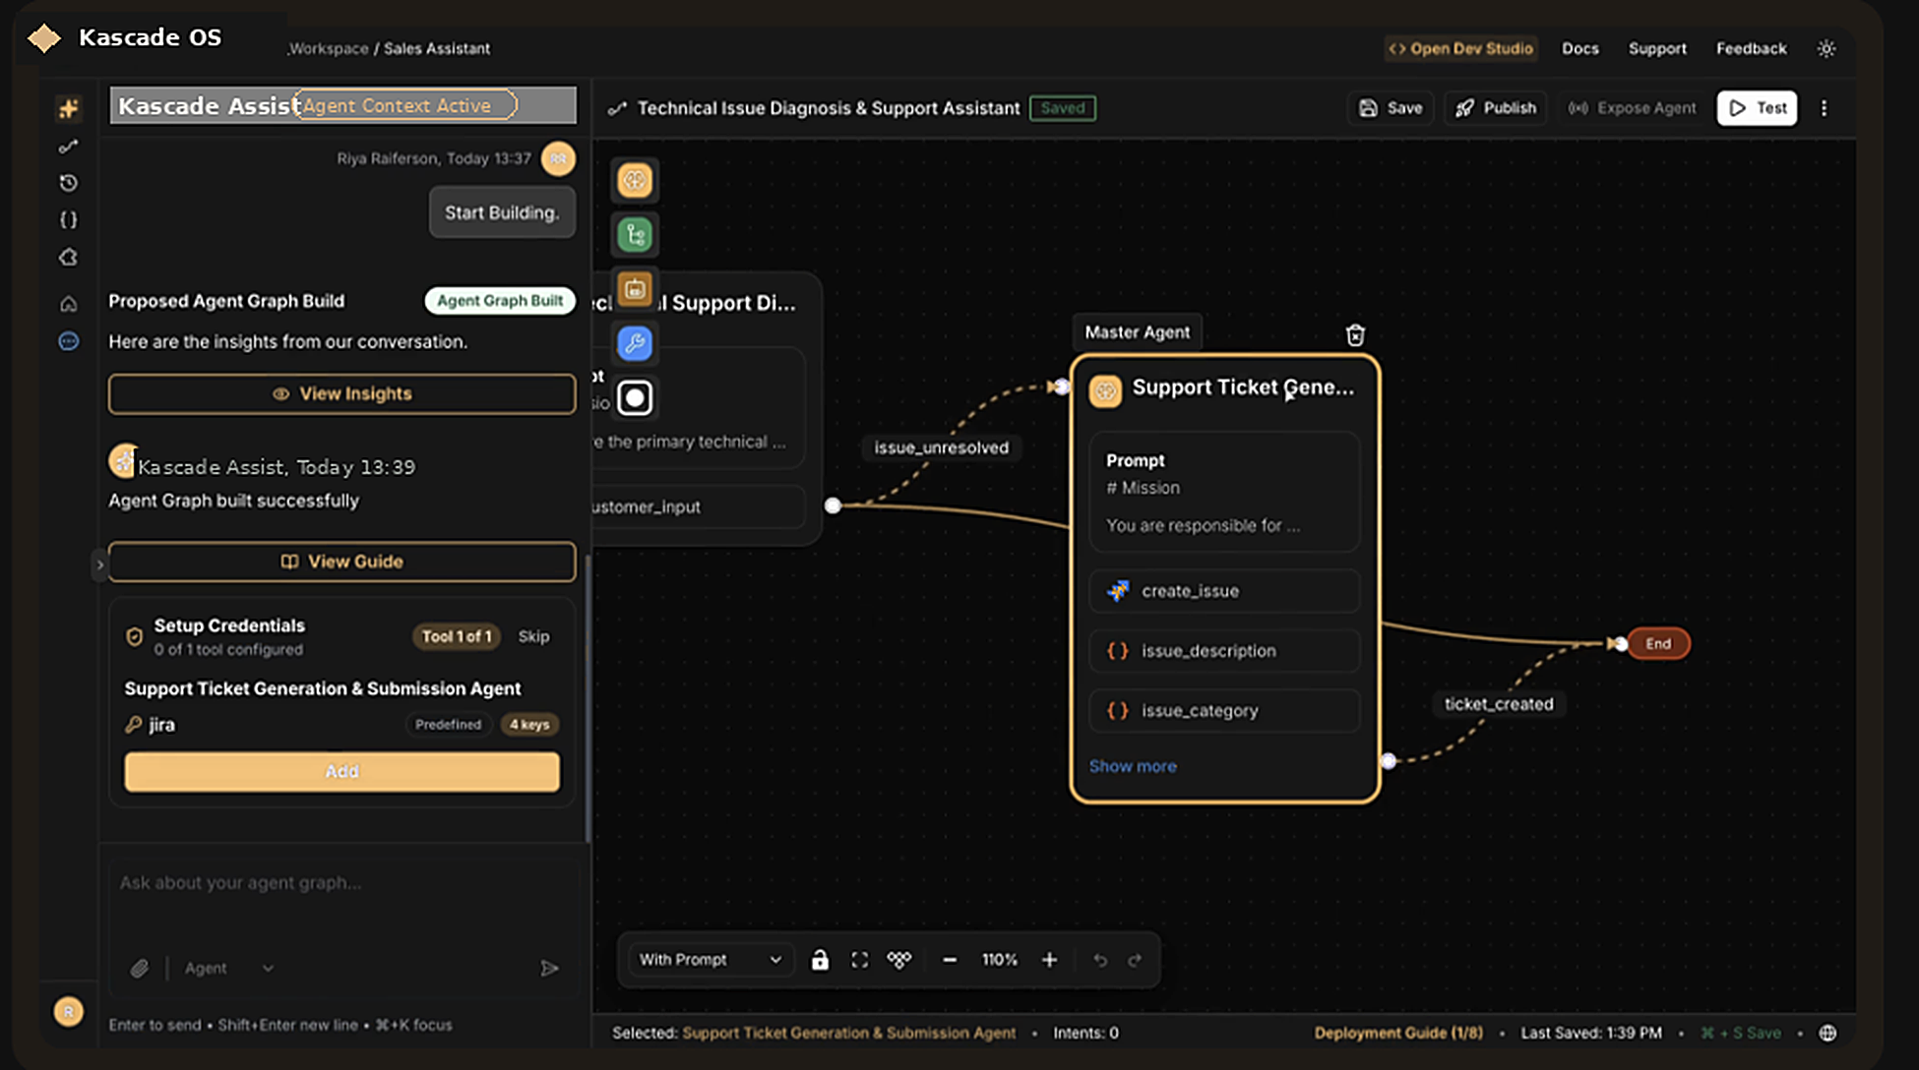Click the issue_unresolved edge label

tap(941, 448)
